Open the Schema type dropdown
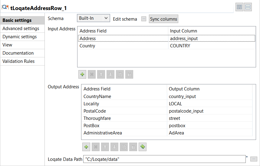 pos(93,18)
